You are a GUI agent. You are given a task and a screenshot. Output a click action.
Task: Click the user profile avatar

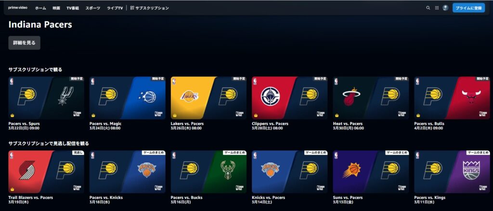[445, 8]
